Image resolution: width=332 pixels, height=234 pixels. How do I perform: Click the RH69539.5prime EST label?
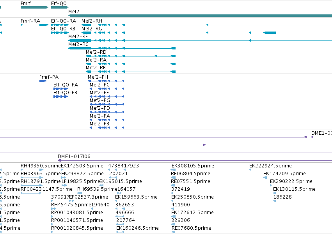97,189
